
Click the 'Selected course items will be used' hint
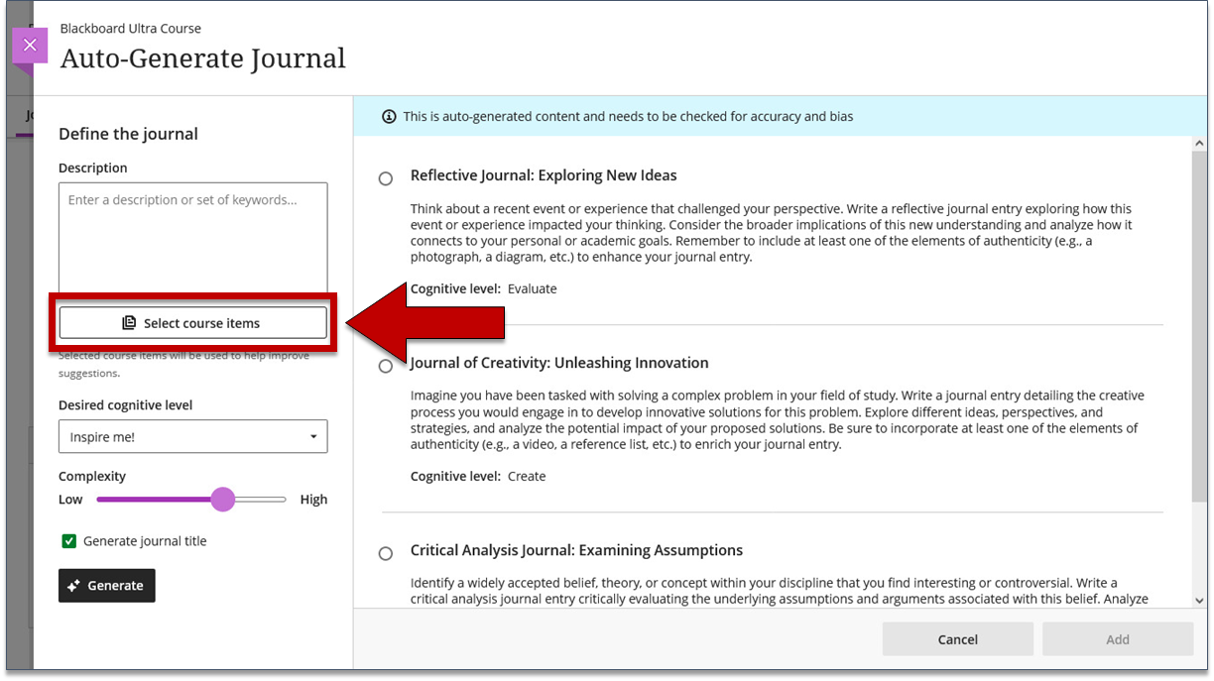click(x=183, y=365)
